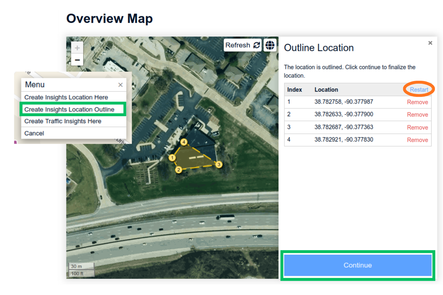Remove location point at index 4

(417, 140)
